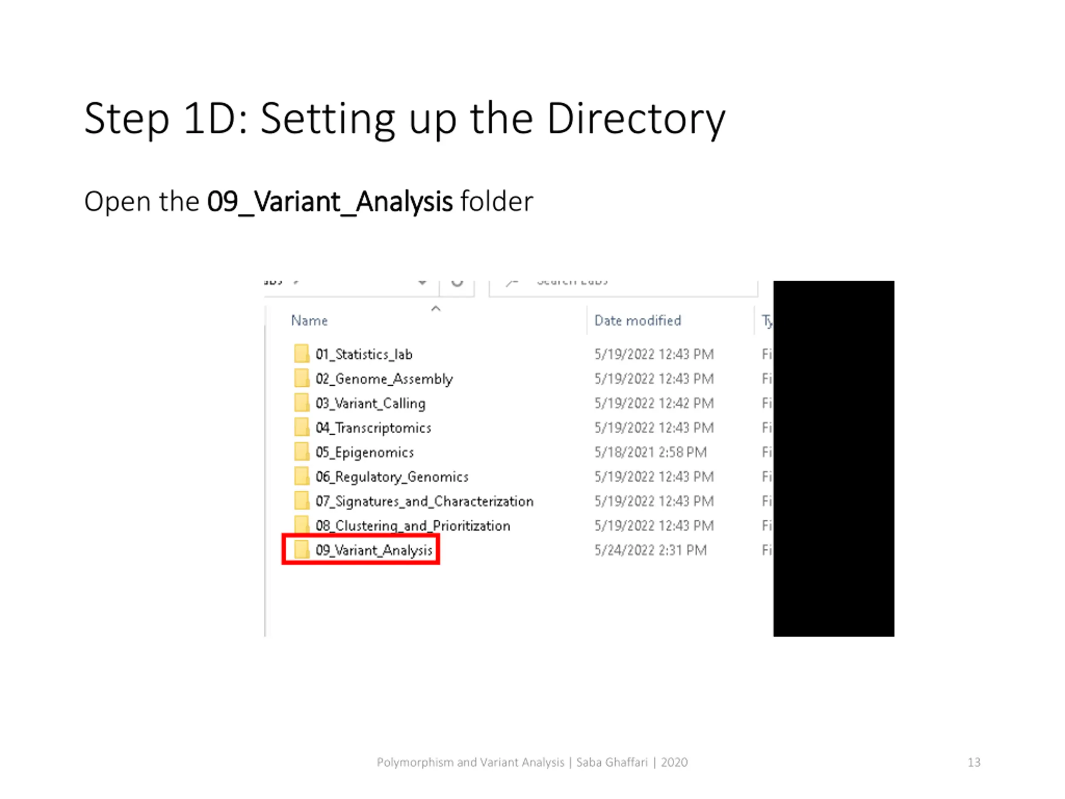Viewport: 1065px width, 799px height.
Task: Click the 07_Signatures_and_Characterization folder icon
Action: click(302, 501)
